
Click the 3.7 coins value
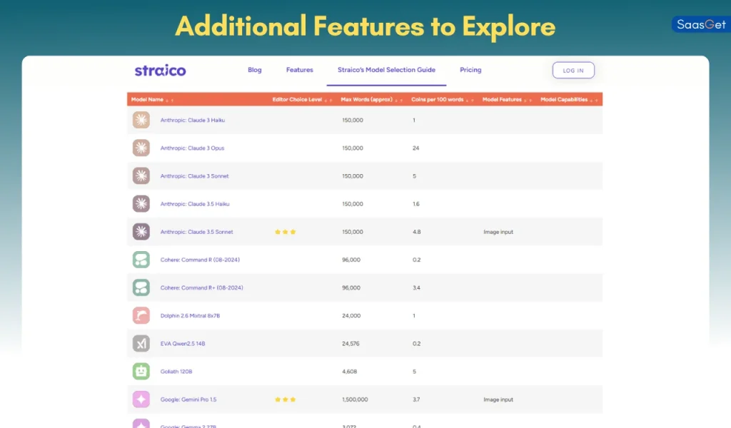coord(416,399)
